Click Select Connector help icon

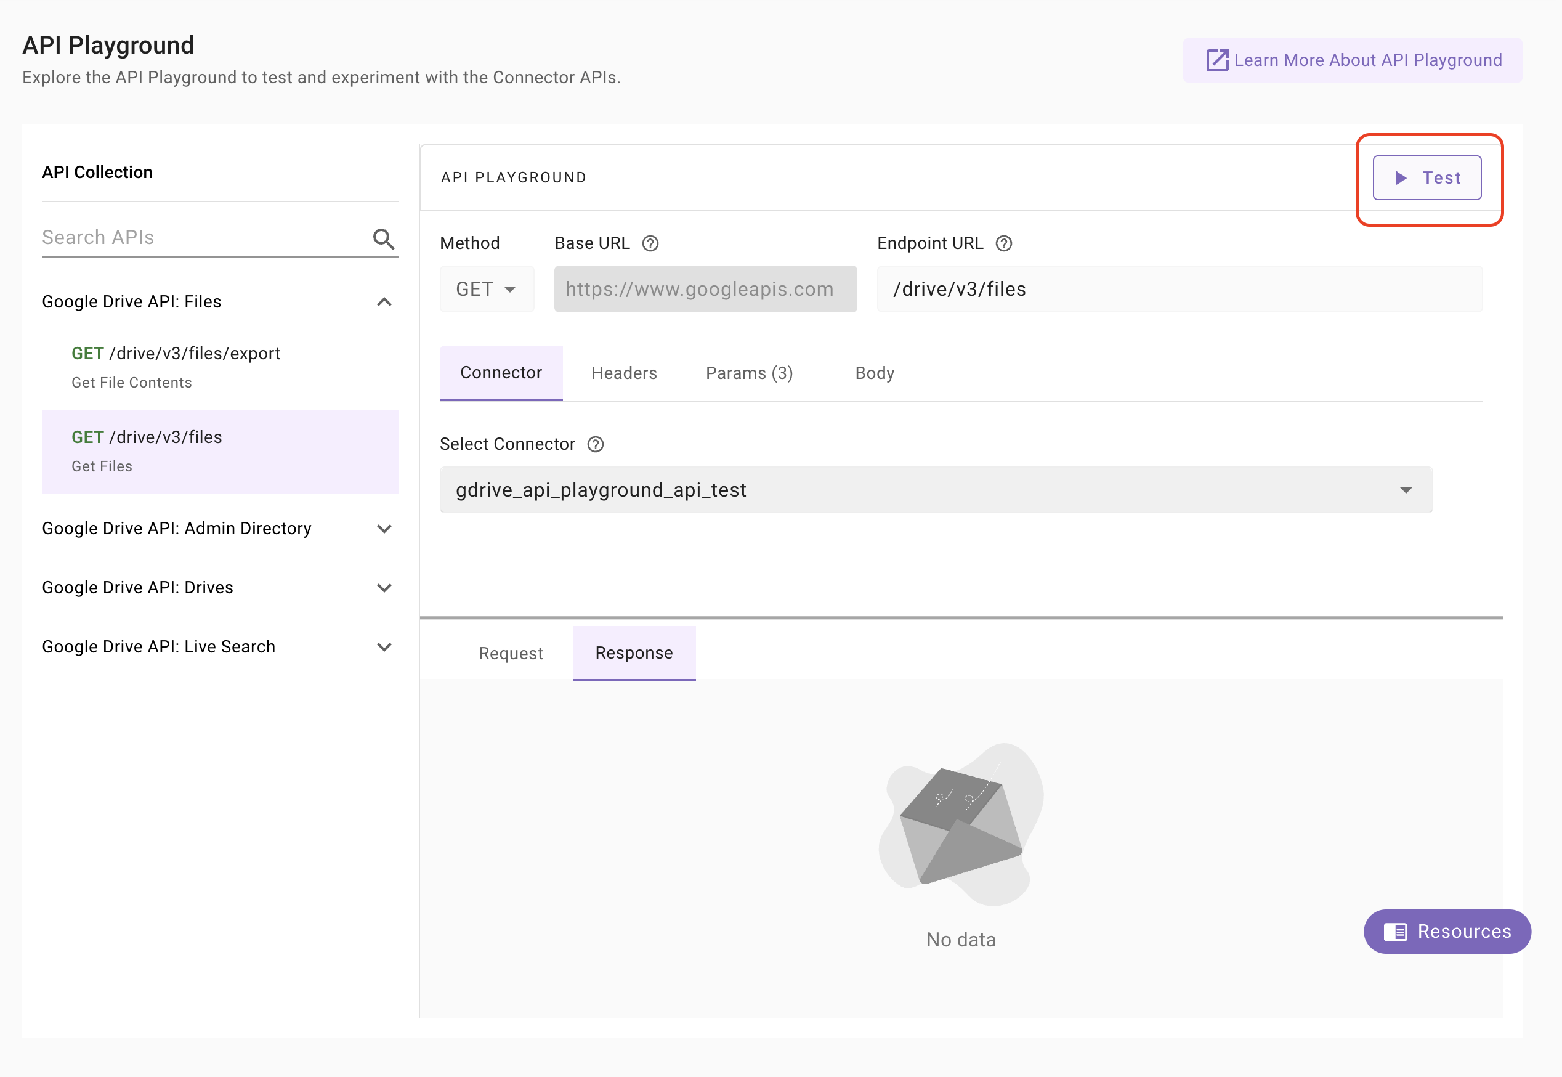point(595,444)
